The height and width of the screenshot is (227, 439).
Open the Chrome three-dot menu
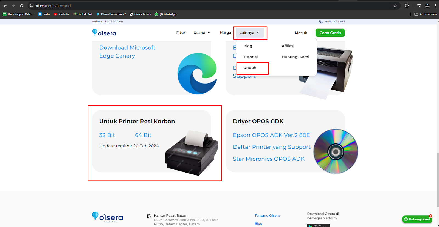[435, 6]
